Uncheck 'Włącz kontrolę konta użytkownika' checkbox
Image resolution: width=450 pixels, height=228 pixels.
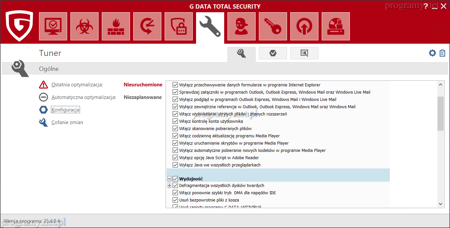[175, 121]
